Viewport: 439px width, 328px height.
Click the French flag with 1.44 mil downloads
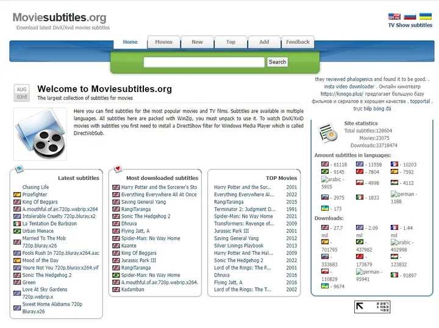(394, 227)
